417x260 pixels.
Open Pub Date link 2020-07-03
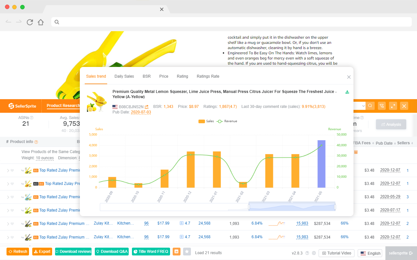[141, 112]
